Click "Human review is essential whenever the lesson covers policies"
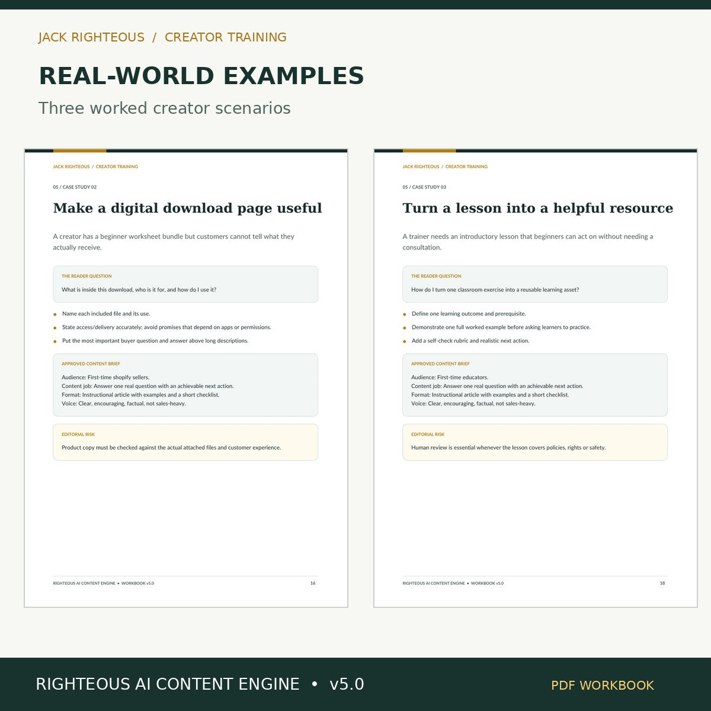 pos(508,448)
